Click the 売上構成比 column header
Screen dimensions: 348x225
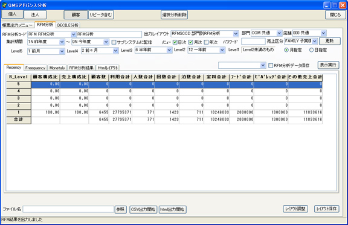pos(74,77)
